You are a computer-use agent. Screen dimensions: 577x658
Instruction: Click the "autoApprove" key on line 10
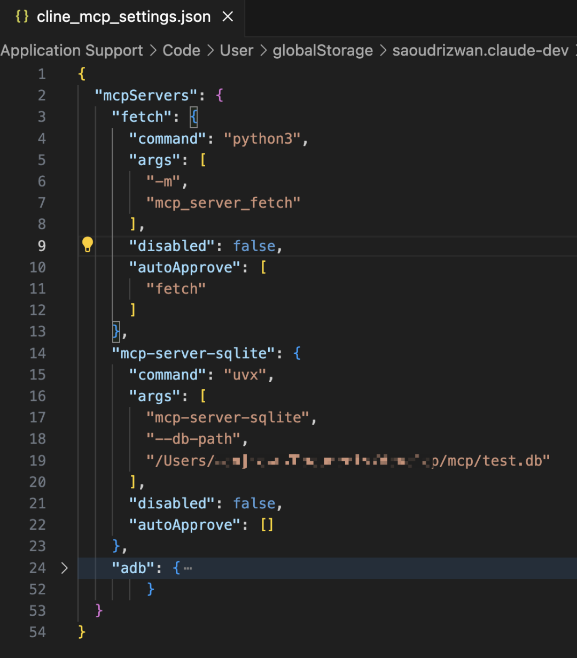click(x=185, y=267)
